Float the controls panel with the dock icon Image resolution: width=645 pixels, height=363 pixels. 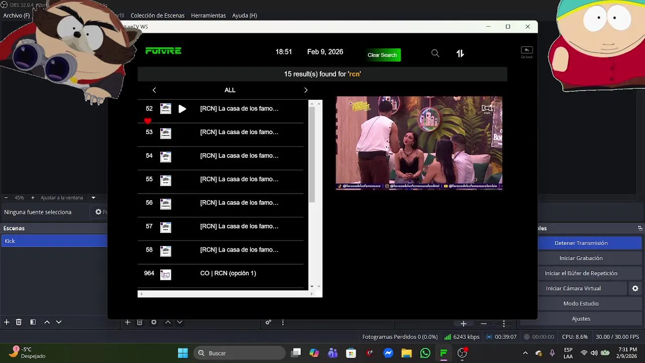(x=640, y=228)
